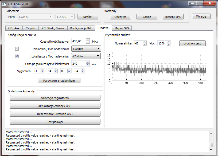Decrease localizer delay time with down arrow
The height and width of the screenshot is (156, 218).
88,65
